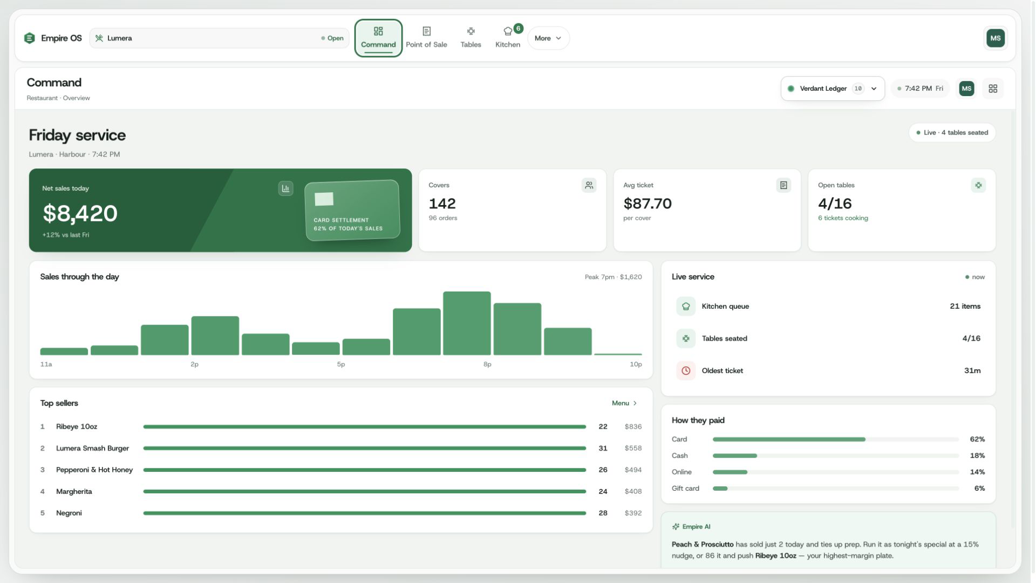1036x583 pixels.
Task: Select the Ribeye 10oz row
Action: pyautogui.click(x=340, y=426)
